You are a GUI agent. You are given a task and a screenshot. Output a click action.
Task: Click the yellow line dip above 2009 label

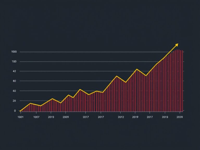click(x=61, y=103)
